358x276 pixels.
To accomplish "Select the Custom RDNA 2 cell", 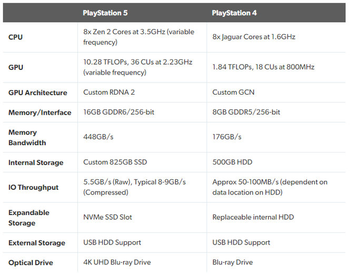I will (109, 93).
